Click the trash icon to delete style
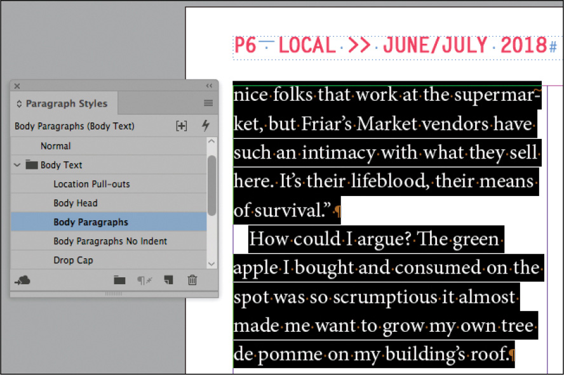Viewport: 564px width, 375px height. [x=192, y=280]
